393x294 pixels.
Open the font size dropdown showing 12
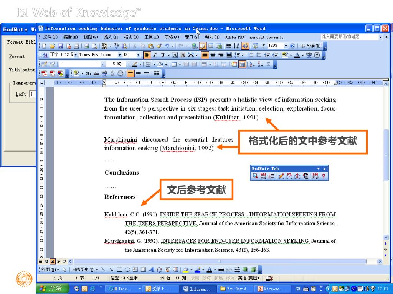(138, 55)
